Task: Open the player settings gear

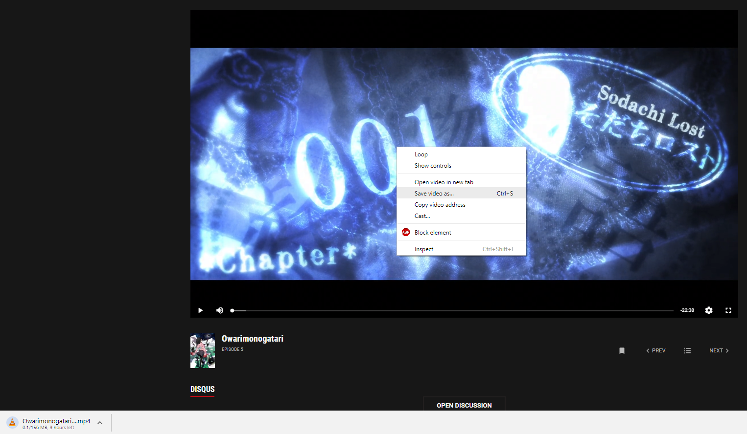Action: [x=709, y=310]
